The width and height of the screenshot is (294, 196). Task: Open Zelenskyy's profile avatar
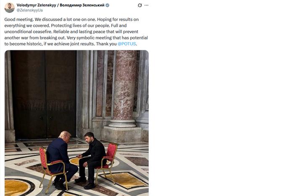9,8
